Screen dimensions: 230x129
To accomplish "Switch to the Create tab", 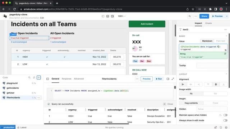I will click(208, 23).
